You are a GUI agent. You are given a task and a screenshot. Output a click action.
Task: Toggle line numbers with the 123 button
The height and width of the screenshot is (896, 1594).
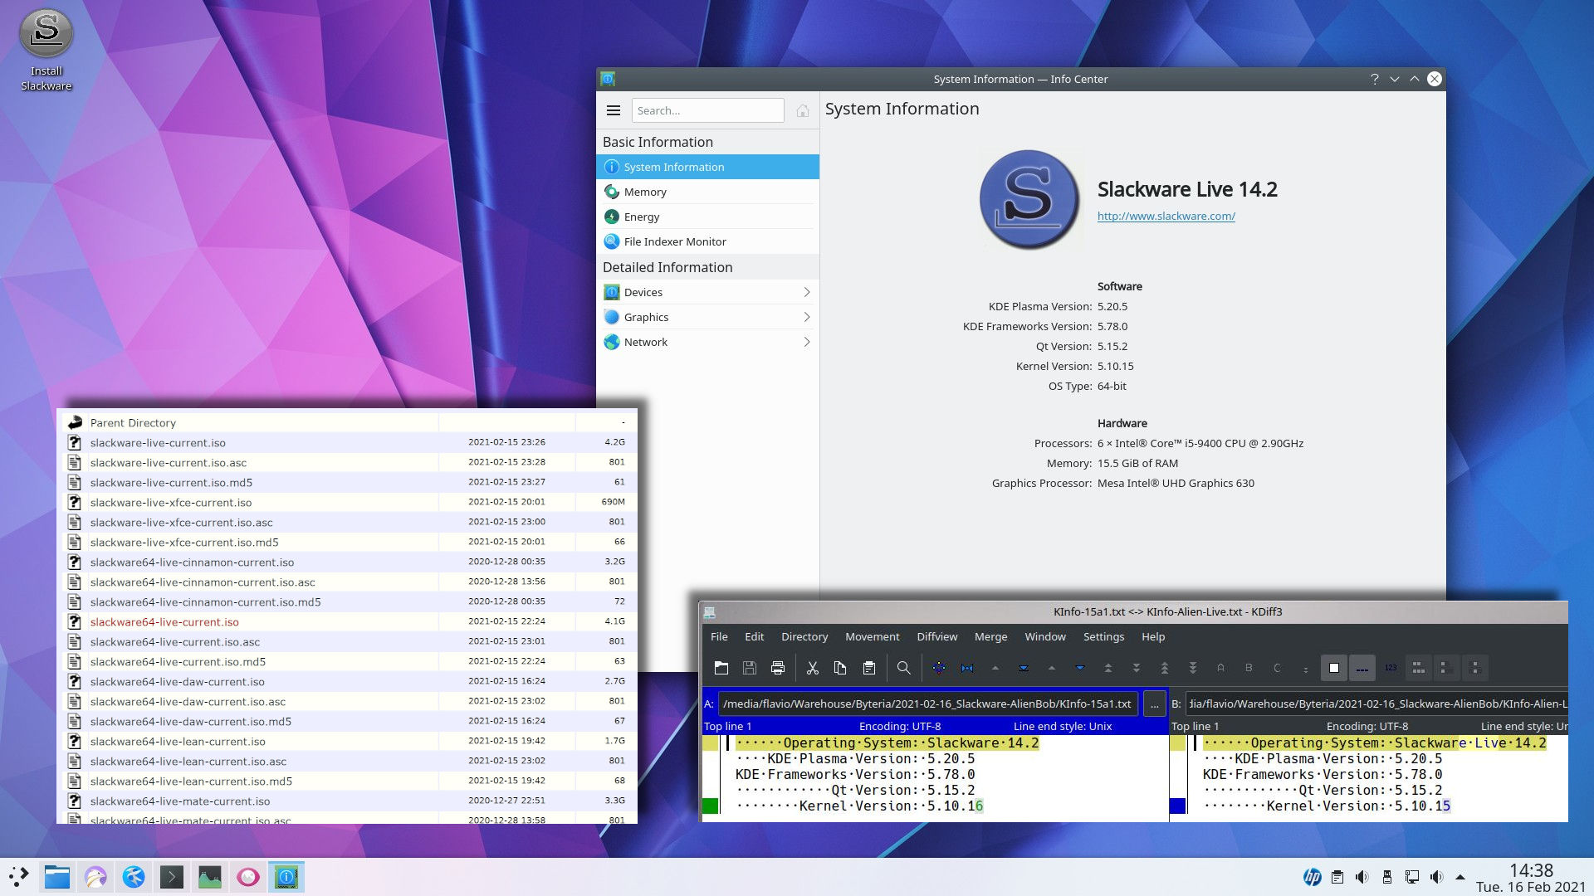pyautogui.click(x=1391, y=668)
